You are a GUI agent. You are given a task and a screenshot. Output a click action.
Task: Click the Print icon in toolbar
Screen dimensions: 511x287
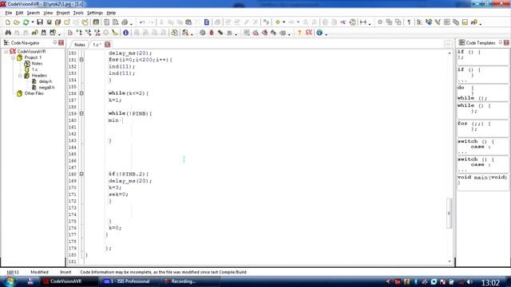(x=125, y=22)
